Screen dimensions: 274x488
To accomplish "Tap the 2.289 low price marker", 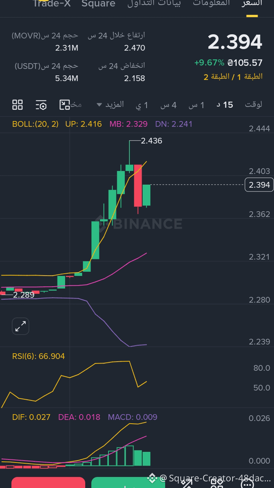I will [x=24, y=295].
